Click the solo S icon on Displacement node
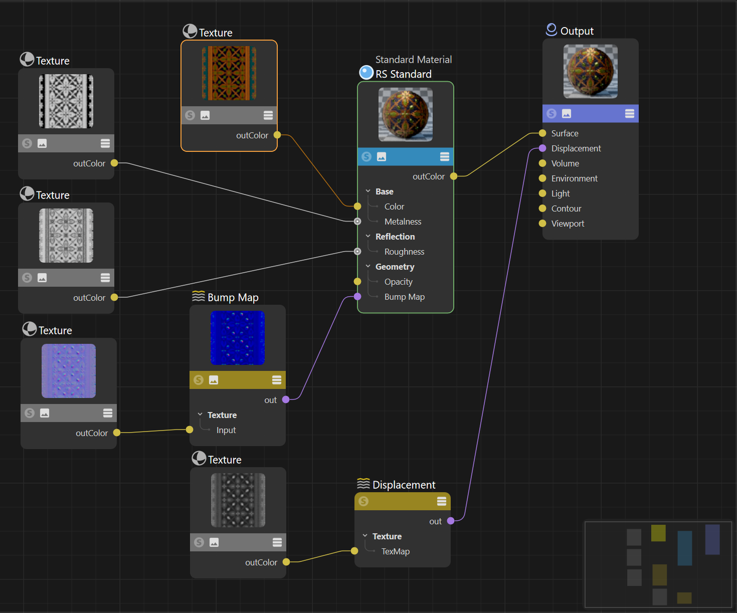Viewport: 737px width, 613px height. [363, 501]
